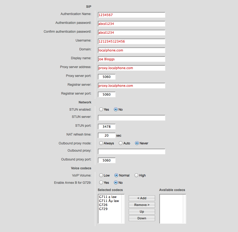
Task: Click the Registrar server port field
Action: (x=106, y=94)
